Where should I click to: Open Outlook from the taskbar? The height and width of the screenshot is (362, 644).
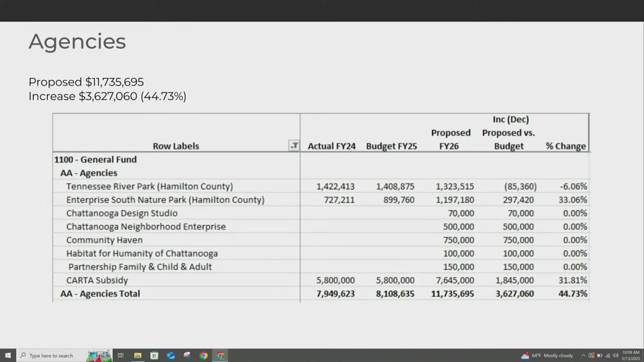[x=171, y=355]
